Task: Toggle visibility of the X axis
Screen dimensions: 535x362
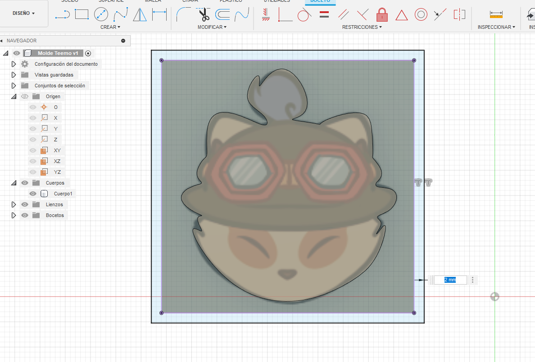Action: tap(33, 118)
